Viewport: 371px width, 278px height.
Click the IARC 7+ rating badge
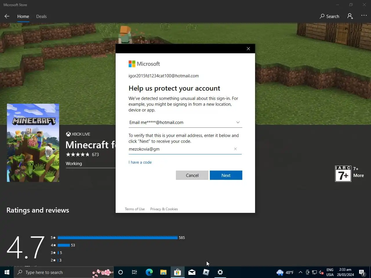point(343,174)
